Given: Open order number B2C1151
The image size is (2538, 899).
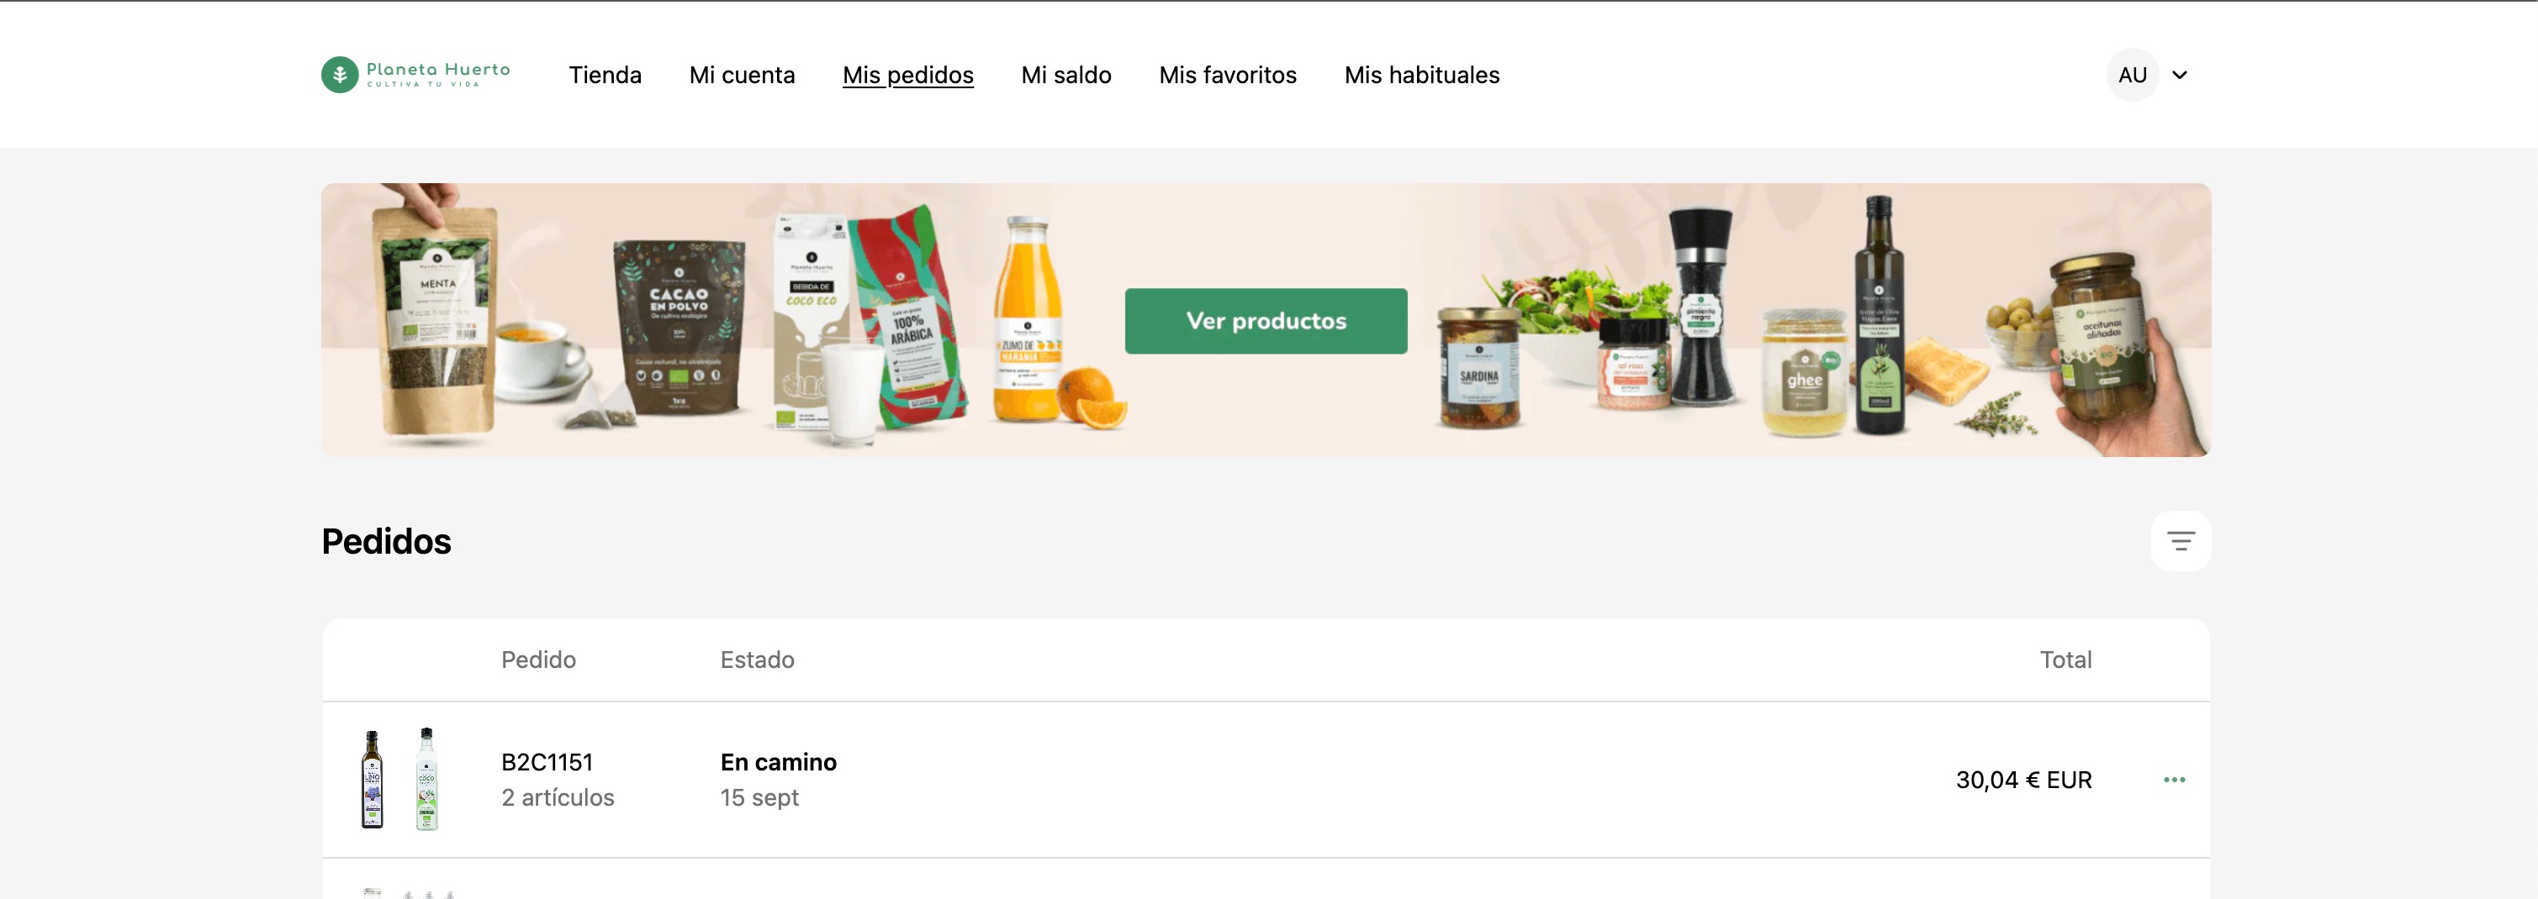Looking at the screenshot, I should click(547, 762).
